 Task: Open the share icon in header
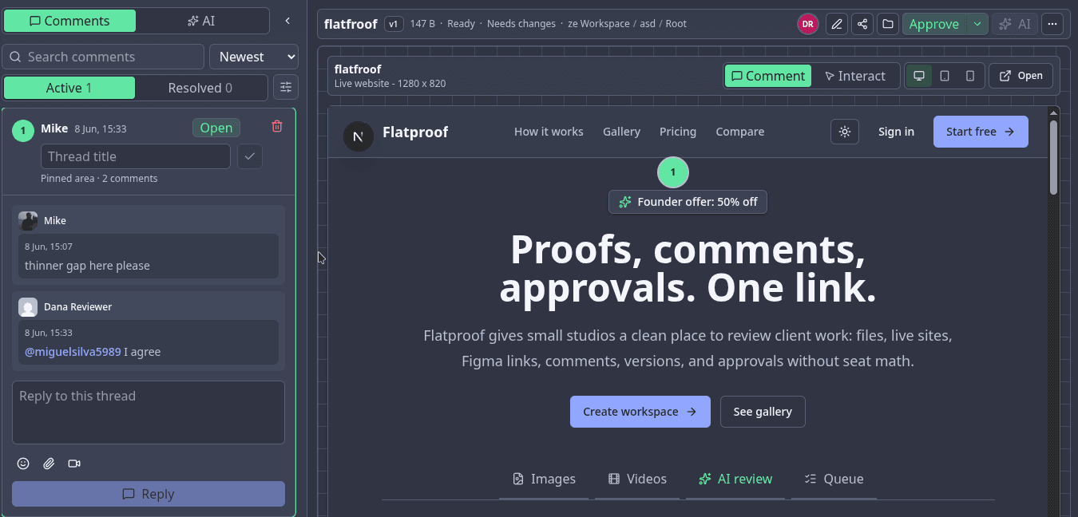pyautogui.click(x=862, y=24)
